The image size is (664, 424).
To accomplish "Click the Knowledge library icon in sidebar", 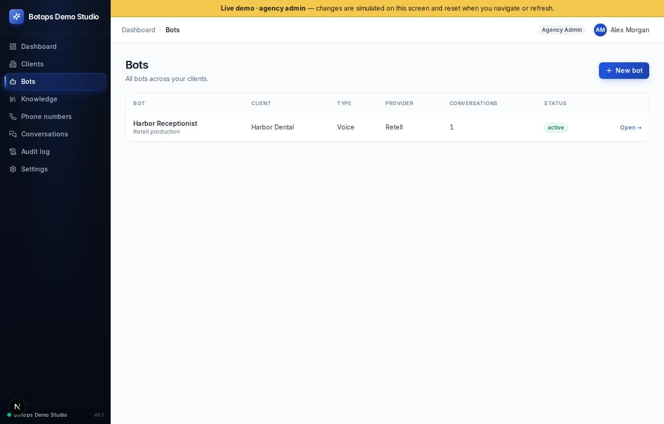I will tap(13, 99).
